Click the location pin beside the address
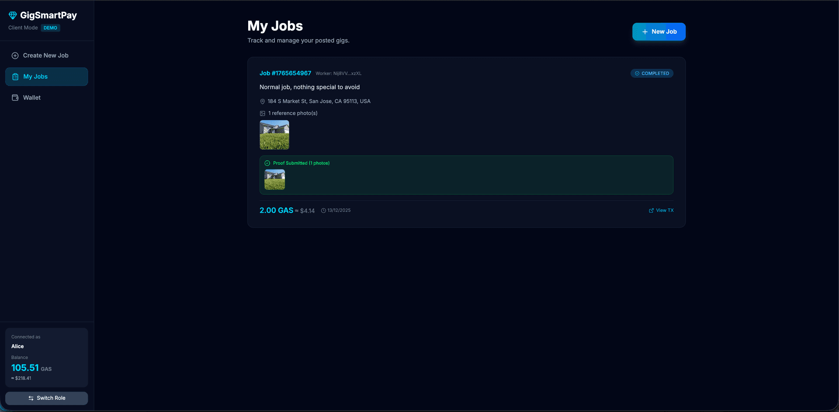This screenshot has width=839, height=412. point(263,101)
